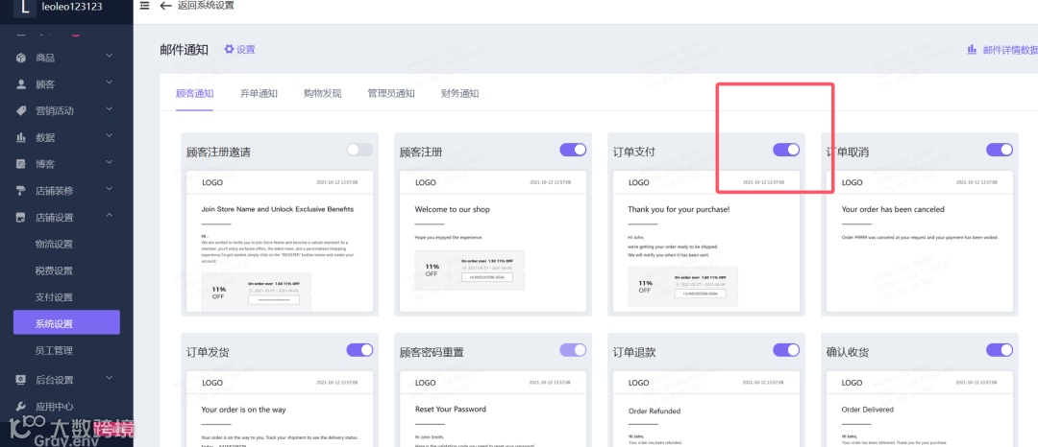The width and height of the screenshot is (1038, 447).
Task: Click the hamburger menu collapse icon
Action: (x=144, y=6)
